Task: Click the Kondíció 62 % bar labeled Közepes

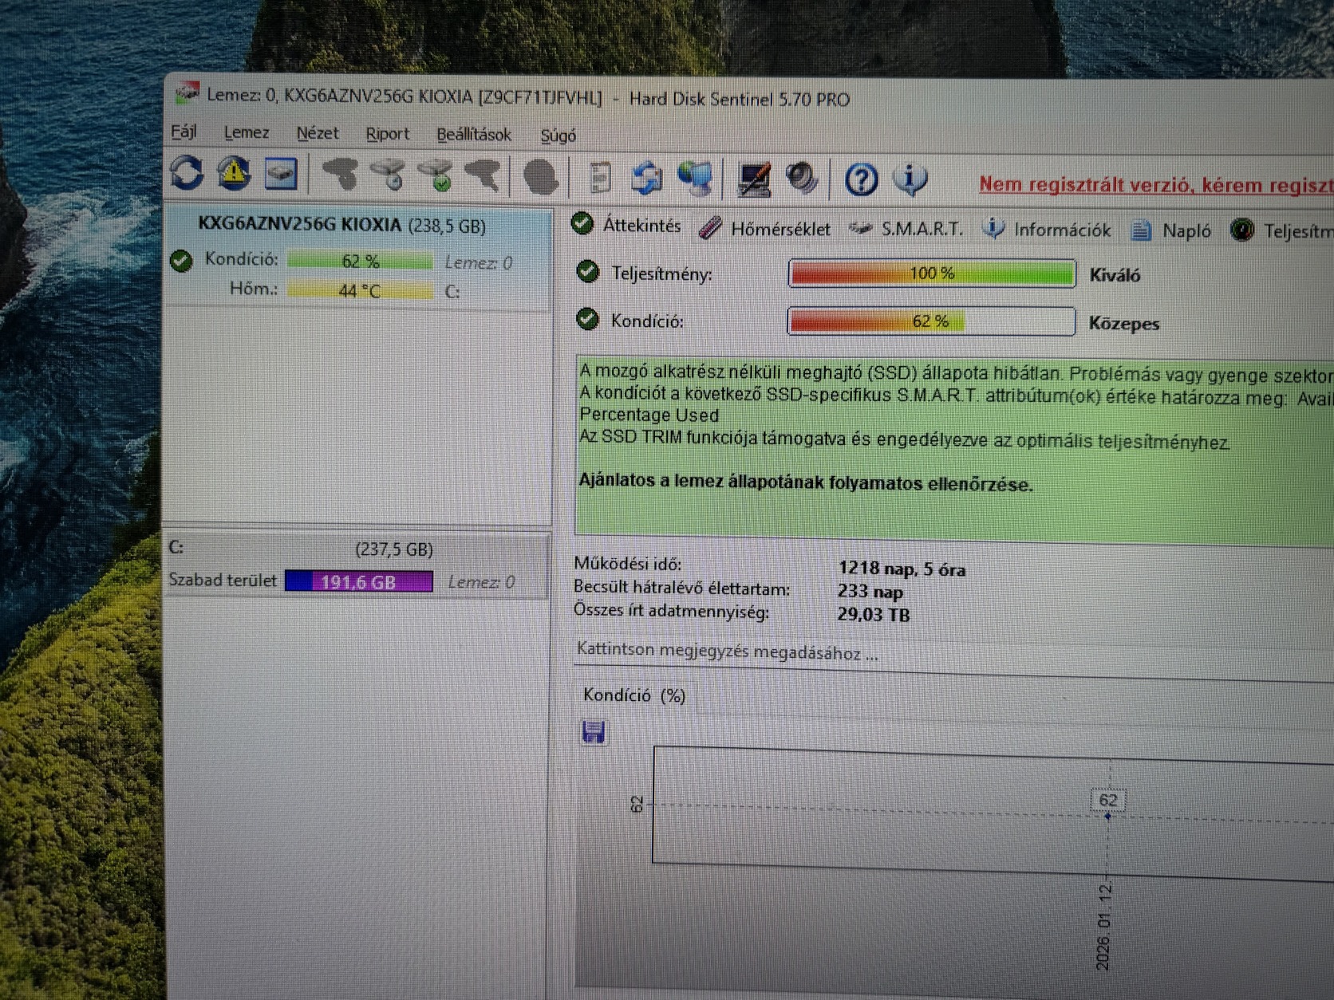Action: (x=931, y=321)
